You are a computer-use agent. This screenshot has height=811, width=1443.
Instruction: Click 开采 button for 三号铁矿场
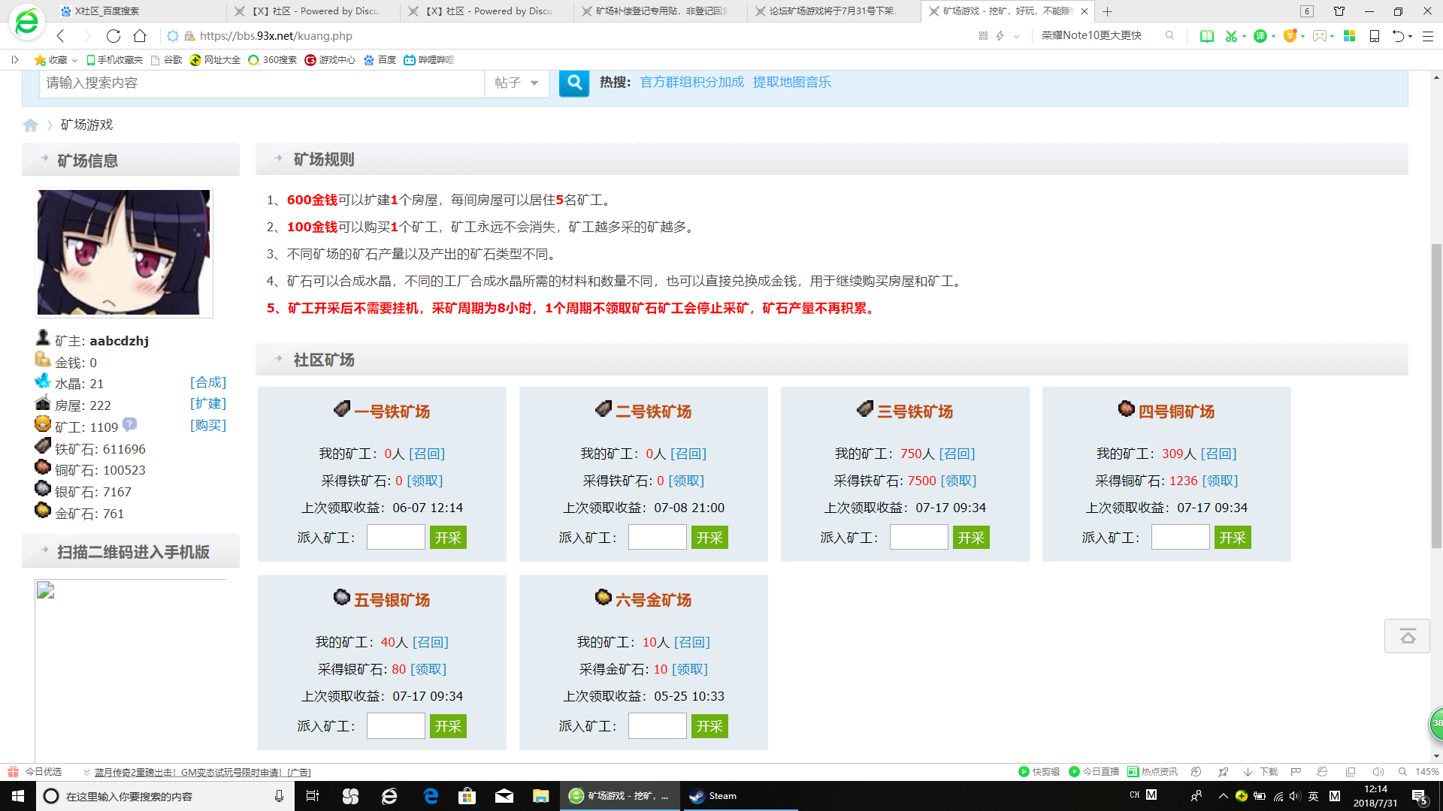[971, 537]
